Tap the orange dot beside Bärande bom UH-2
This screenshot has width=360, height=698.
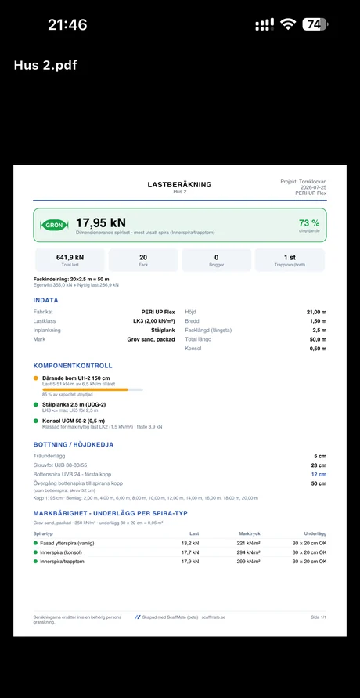(x=35, y=378)
